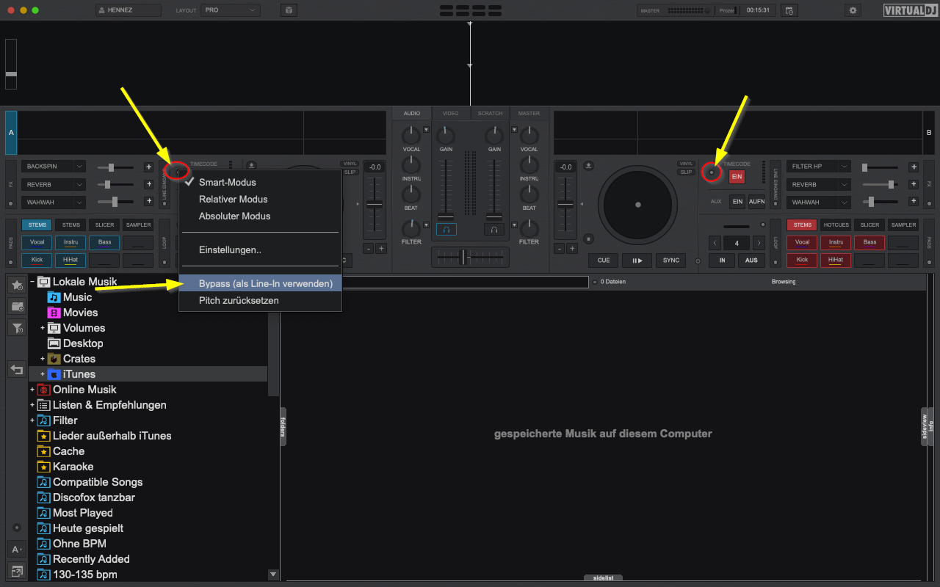The width and height of the screenshot is (940, 587).
Task: Click the stop button on right deck
Action: point(588,238)
